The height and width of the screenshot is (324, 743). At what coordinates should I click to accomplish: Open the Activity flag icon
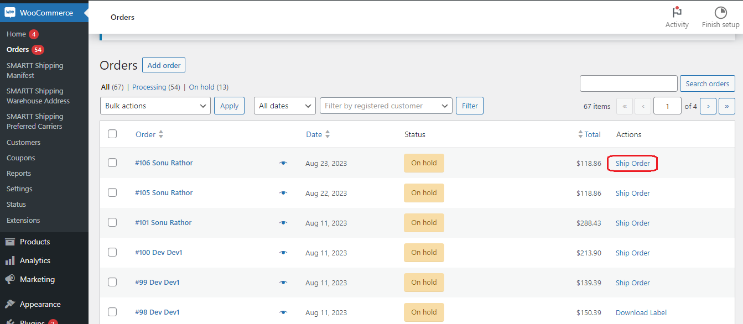click(x=677, y=13)
